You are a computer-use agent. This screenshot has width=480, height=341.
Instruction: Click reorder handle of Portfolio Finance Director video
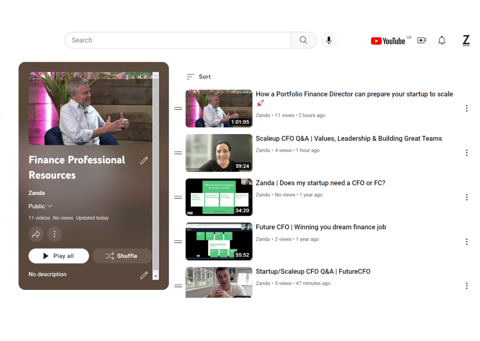click(178, 109)
